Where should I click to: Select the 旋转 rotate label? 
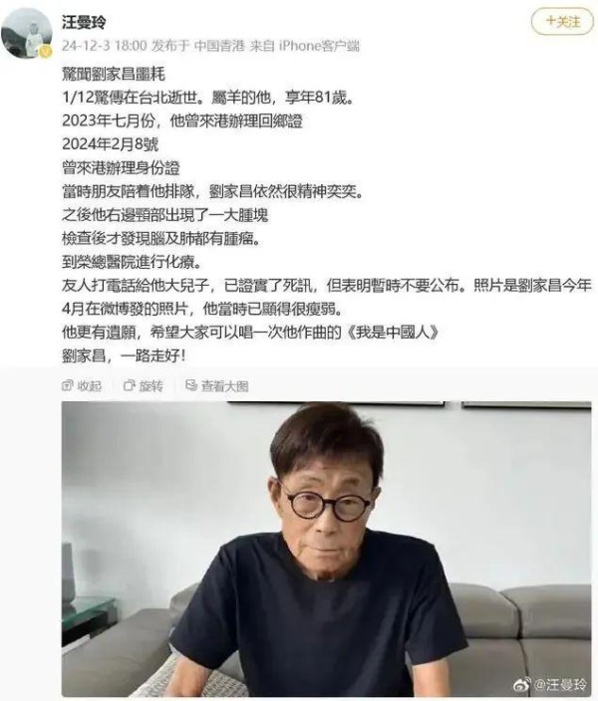(x=150, y=385)
